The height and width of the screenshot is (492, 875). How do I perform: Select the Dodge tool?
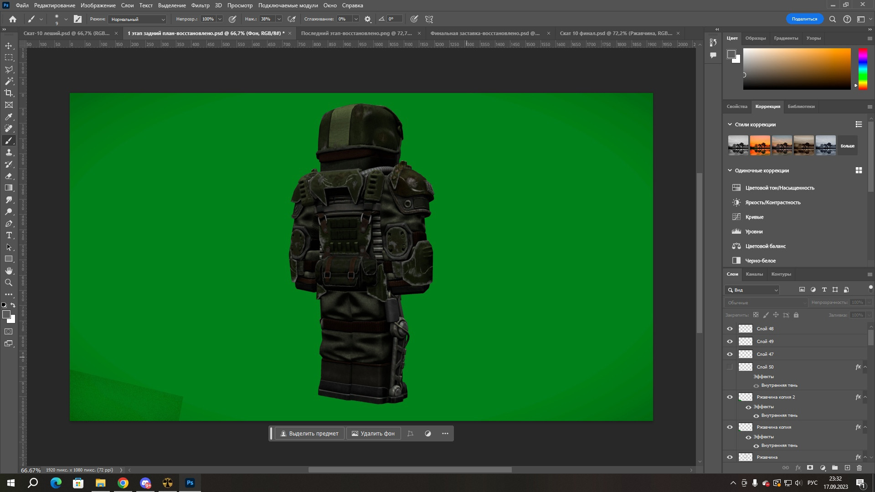click(9, 212)
